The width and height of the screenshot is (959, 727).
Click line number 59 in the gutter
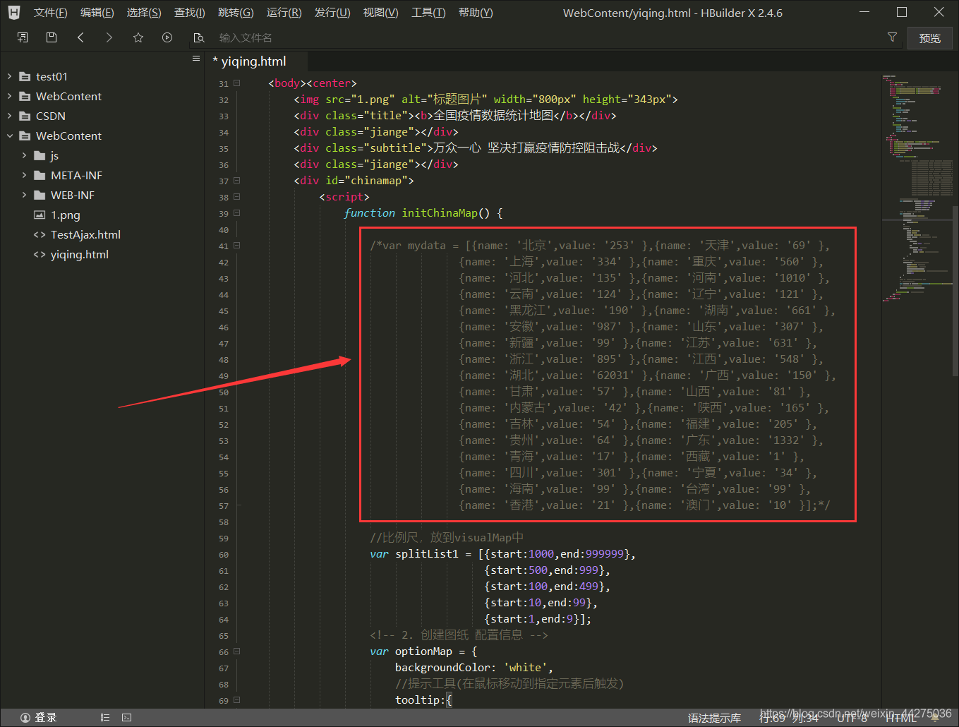[224, 539]
